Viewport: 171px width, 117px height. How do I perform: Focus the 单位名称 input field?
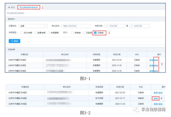click(x=76, y=26)
